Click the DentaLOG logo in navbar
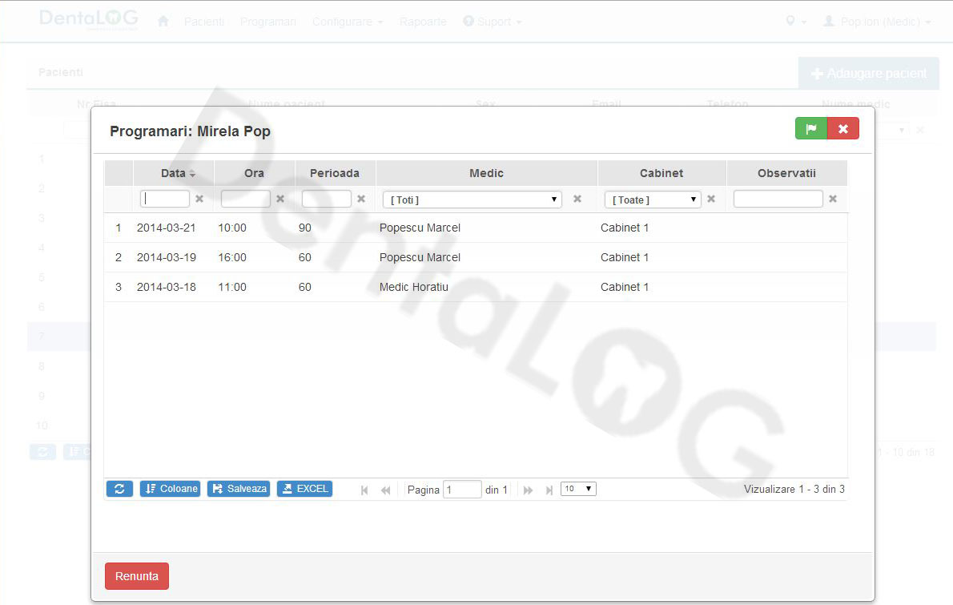 (x=89, y=19)
